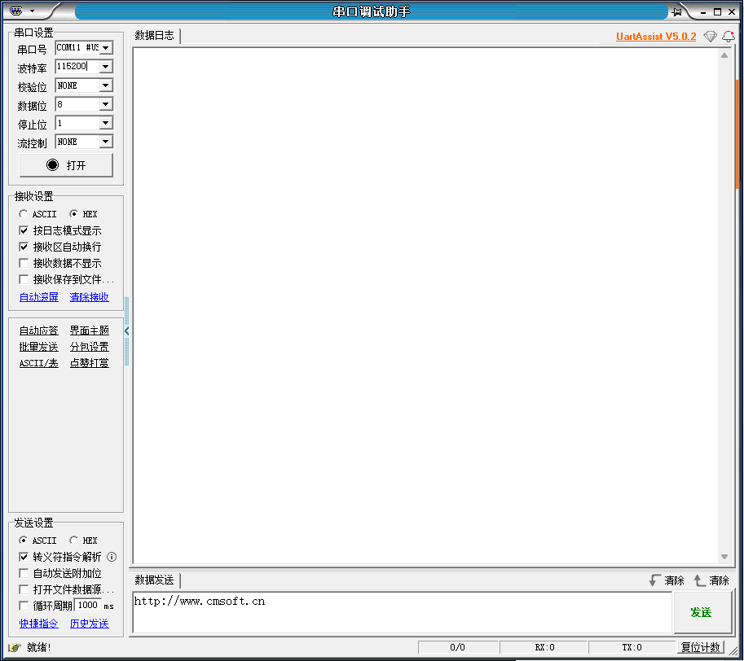
Task: Open notifications with the bell icon
Action: 729,37
